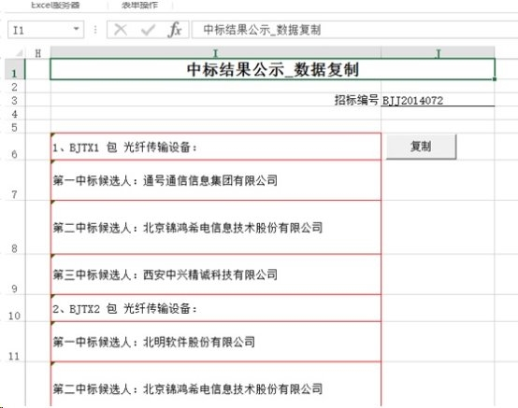Open the Excel服务器 menu tab
Image resolution: width=518 pixels, height=408 pixels.
(55, 5)
